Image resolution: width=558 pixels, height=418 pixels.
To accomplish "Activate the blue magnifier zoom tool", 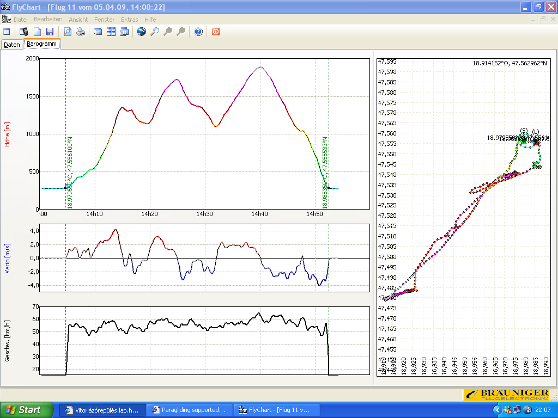I will click(155, 32).
